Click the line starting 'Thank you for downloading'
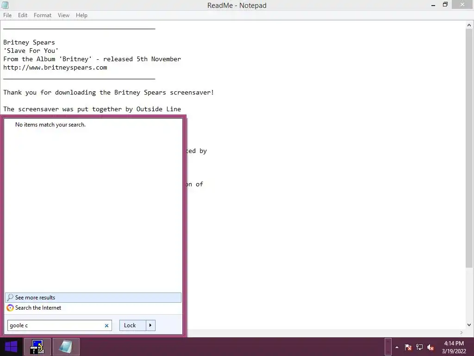 tap(108, 92)
